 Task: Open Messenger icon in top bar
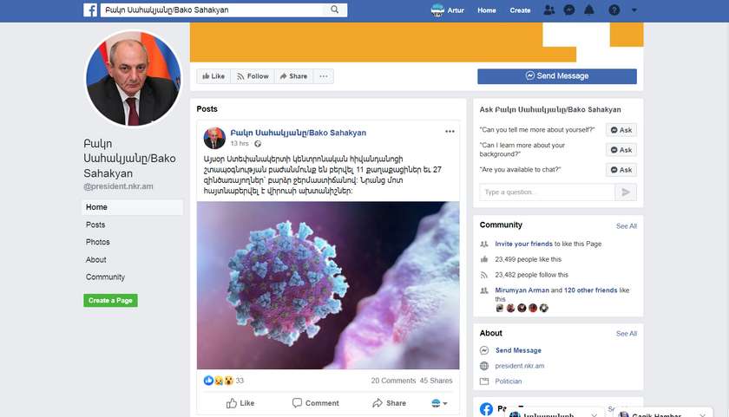click(569, 10)
